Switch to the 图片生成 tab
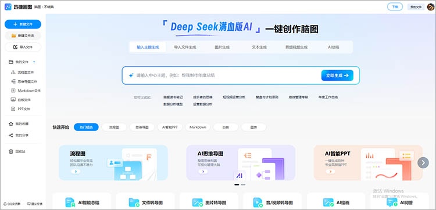Screen dimensions: 436x210 point(222,47)
